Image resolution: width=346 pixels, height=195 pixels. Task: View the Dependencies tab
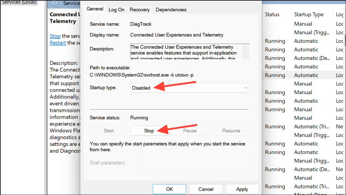(171, 9)
